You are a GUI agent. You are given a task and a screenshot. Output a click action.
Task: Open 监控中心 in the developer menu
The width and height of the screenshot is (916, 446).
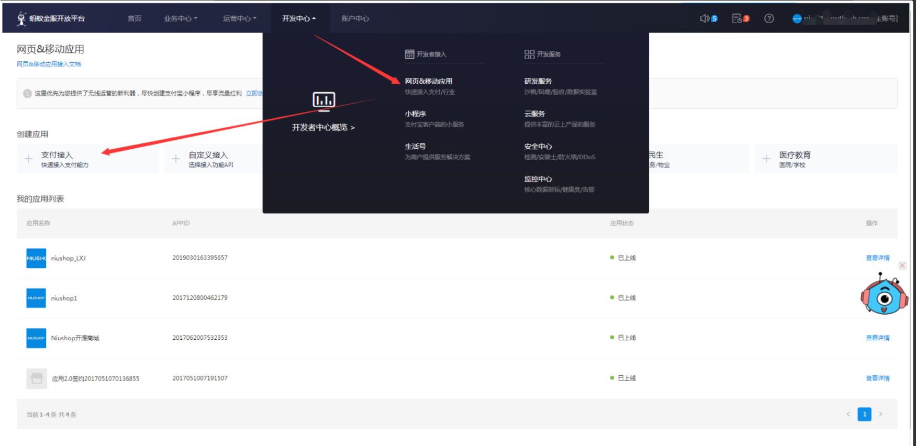click(x=538, y=179)
